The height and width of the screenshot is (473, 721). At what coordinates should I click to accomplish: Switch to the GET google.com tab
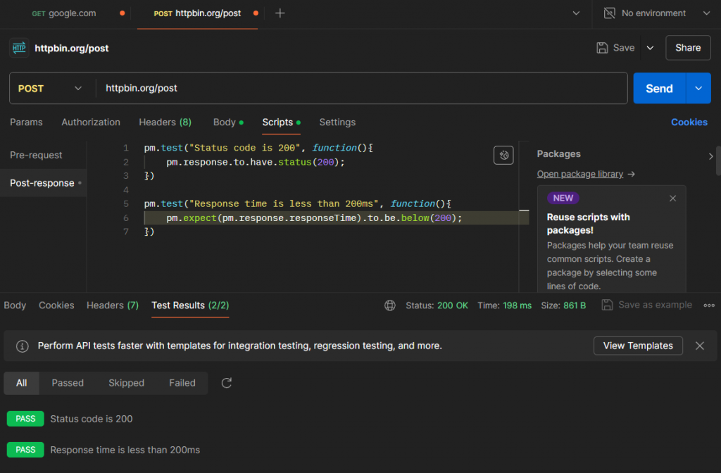pyautogui.click(x=64, y=13)
